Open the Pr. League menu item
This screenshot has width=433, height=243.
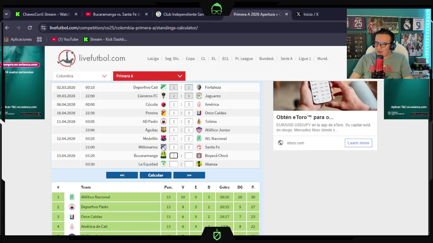coord(244,58)
